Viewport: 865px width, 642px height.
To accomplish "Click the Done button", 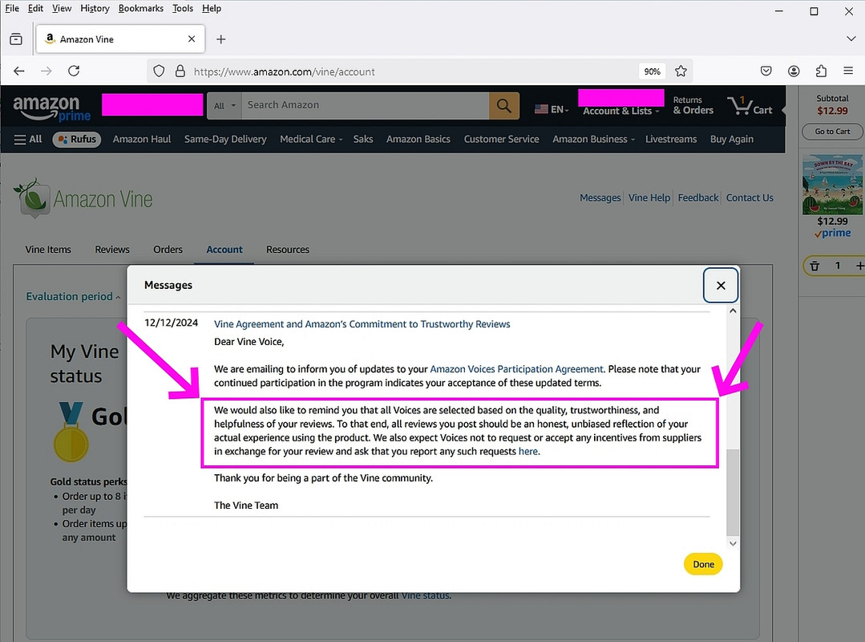I will [703, 564].
